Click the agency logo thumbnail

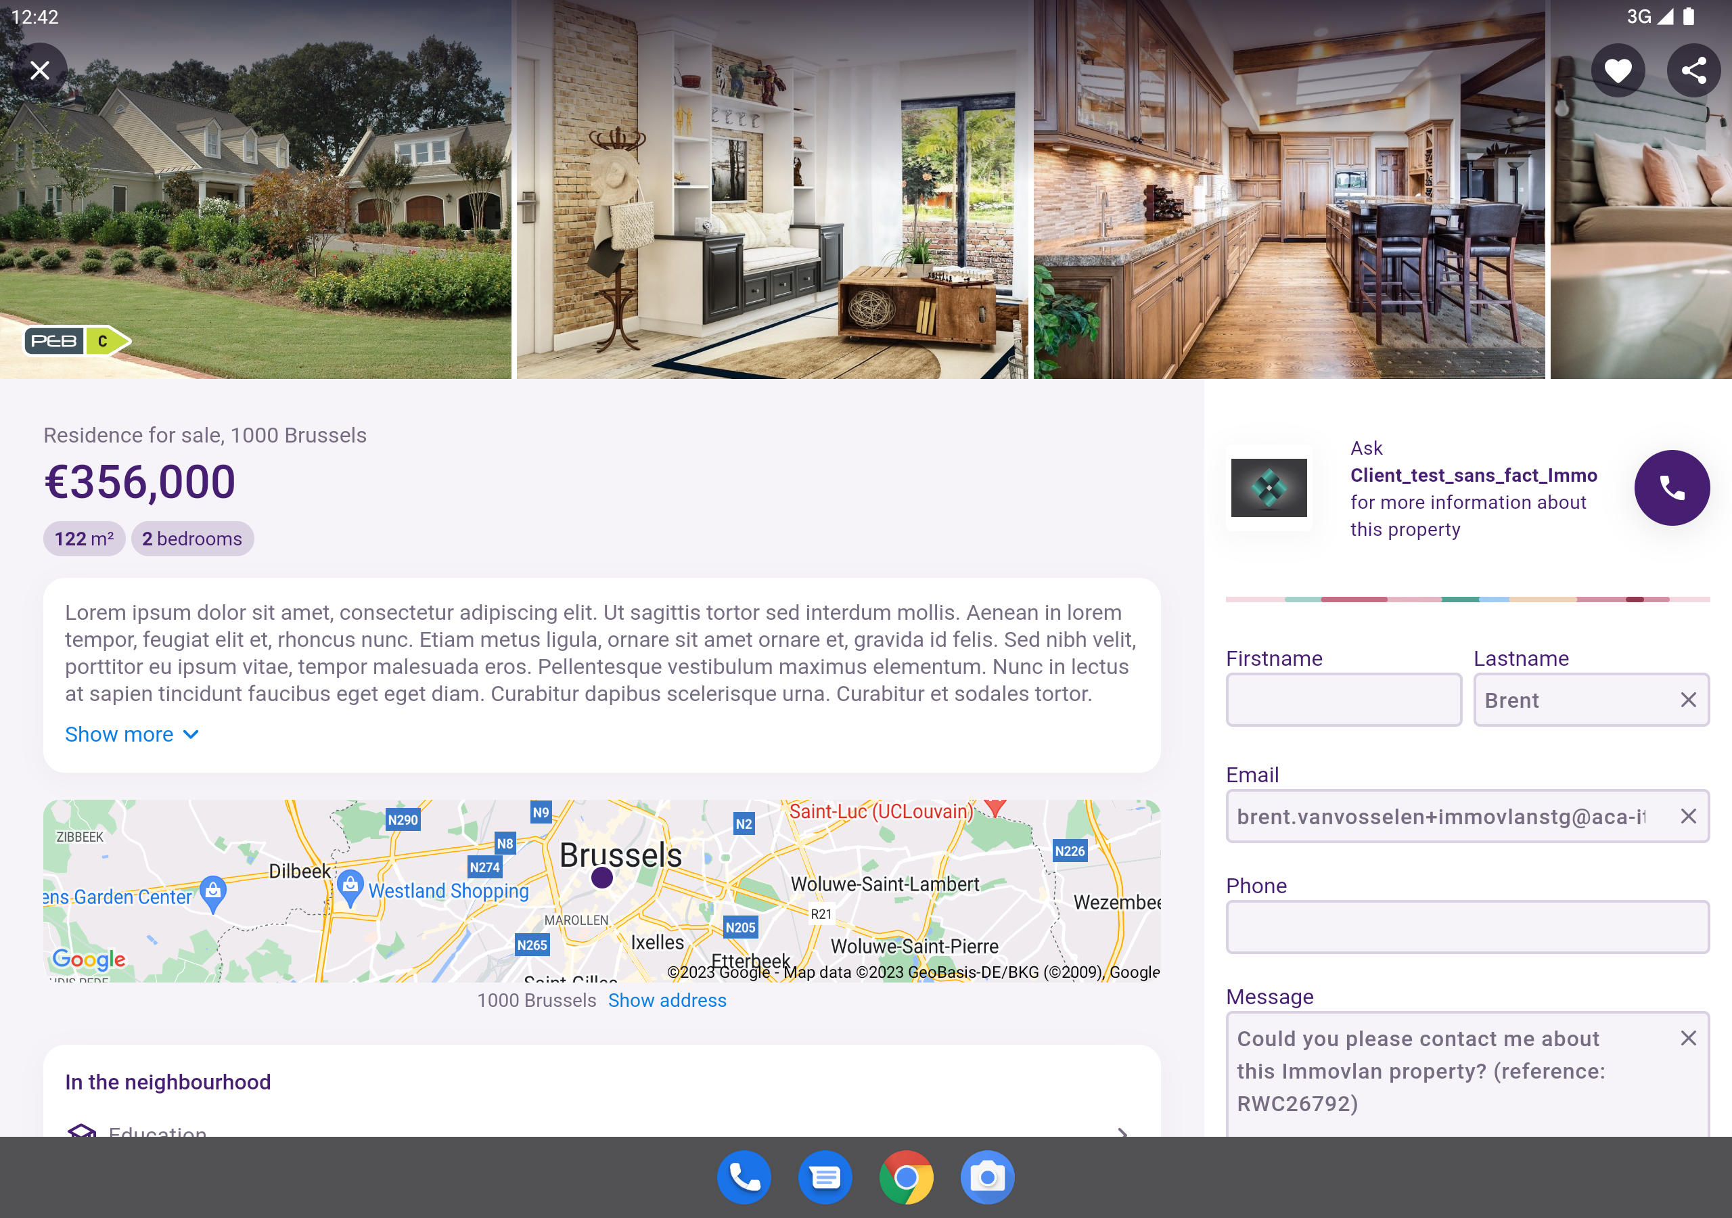click(x=1269, y=489)
